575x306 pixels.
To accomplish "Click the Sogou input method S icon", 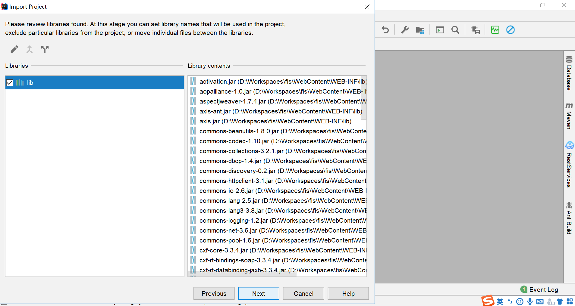I will [x=488, y=301].
